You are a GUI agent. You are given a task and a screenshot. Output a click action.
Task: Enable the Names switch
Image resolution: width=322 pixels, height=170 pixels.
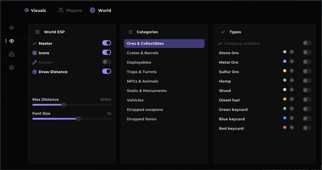[107, 62]
